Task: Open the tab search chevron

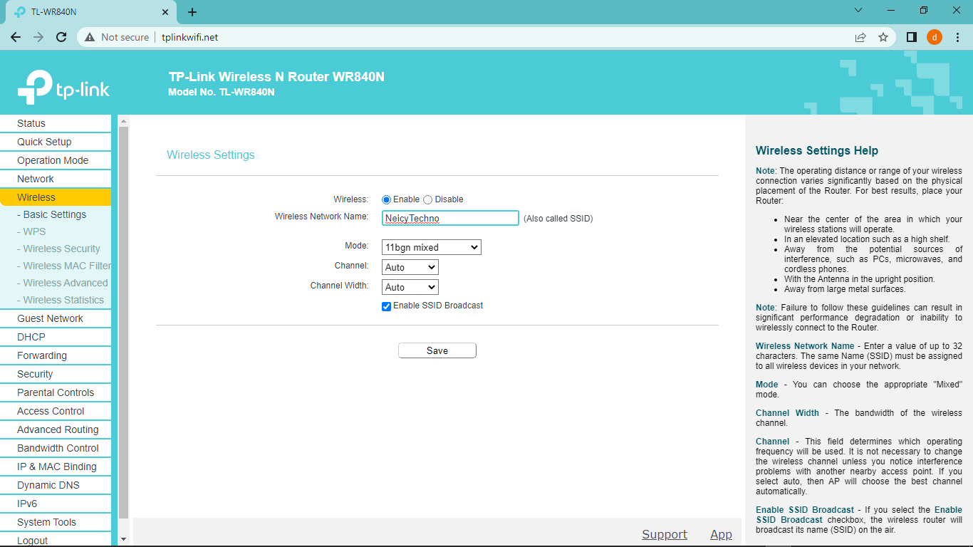Action: click(858, 11)
